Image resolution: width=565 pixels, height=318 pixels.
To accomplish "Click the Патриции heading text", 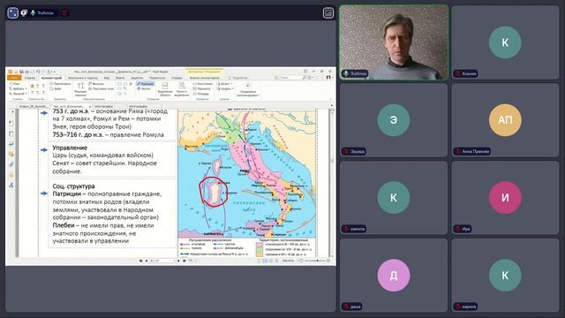I will point(67,194).
